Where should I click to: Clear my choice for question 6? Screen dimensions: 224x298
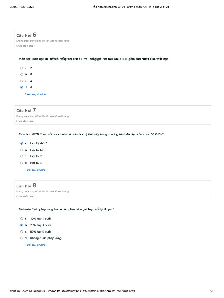35,94
